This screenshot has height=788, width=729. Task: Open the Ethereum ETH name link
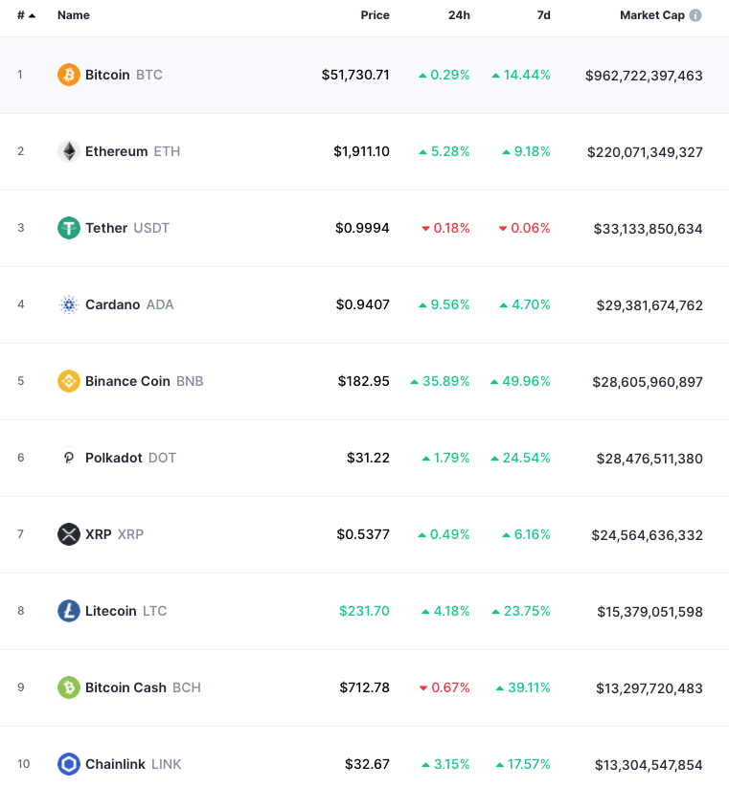coord(133,151)
